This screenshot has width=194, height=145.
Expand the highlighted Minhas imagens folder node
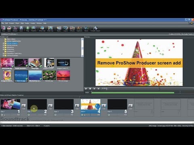[x=3, y=43]
